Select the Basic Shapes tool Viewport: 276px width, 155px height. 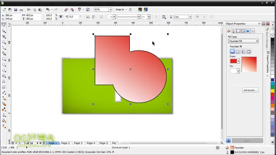point(4,76)
